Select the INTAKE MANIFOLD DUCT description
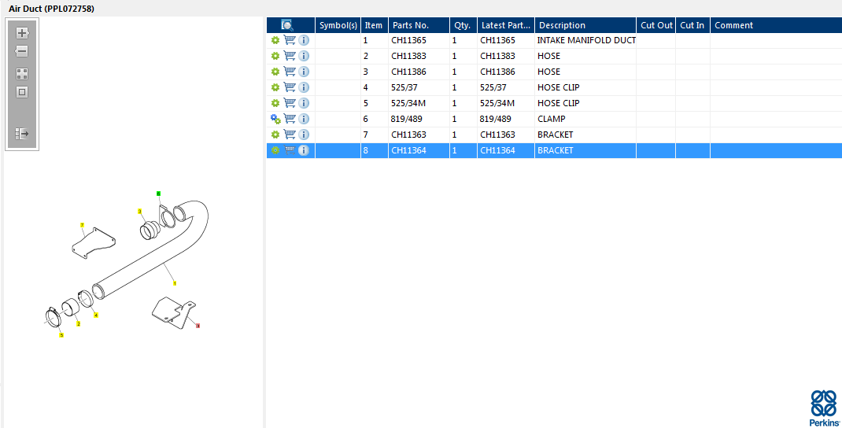The image size is (842, 428). coord(586,40)
